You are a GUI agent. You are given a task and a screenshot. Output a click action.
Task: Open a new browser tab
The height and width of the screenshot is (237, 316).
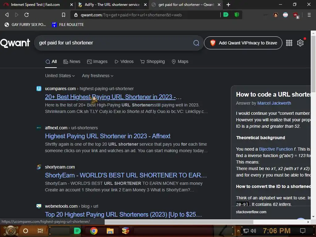pyautogui.click(x=228, y=4)
